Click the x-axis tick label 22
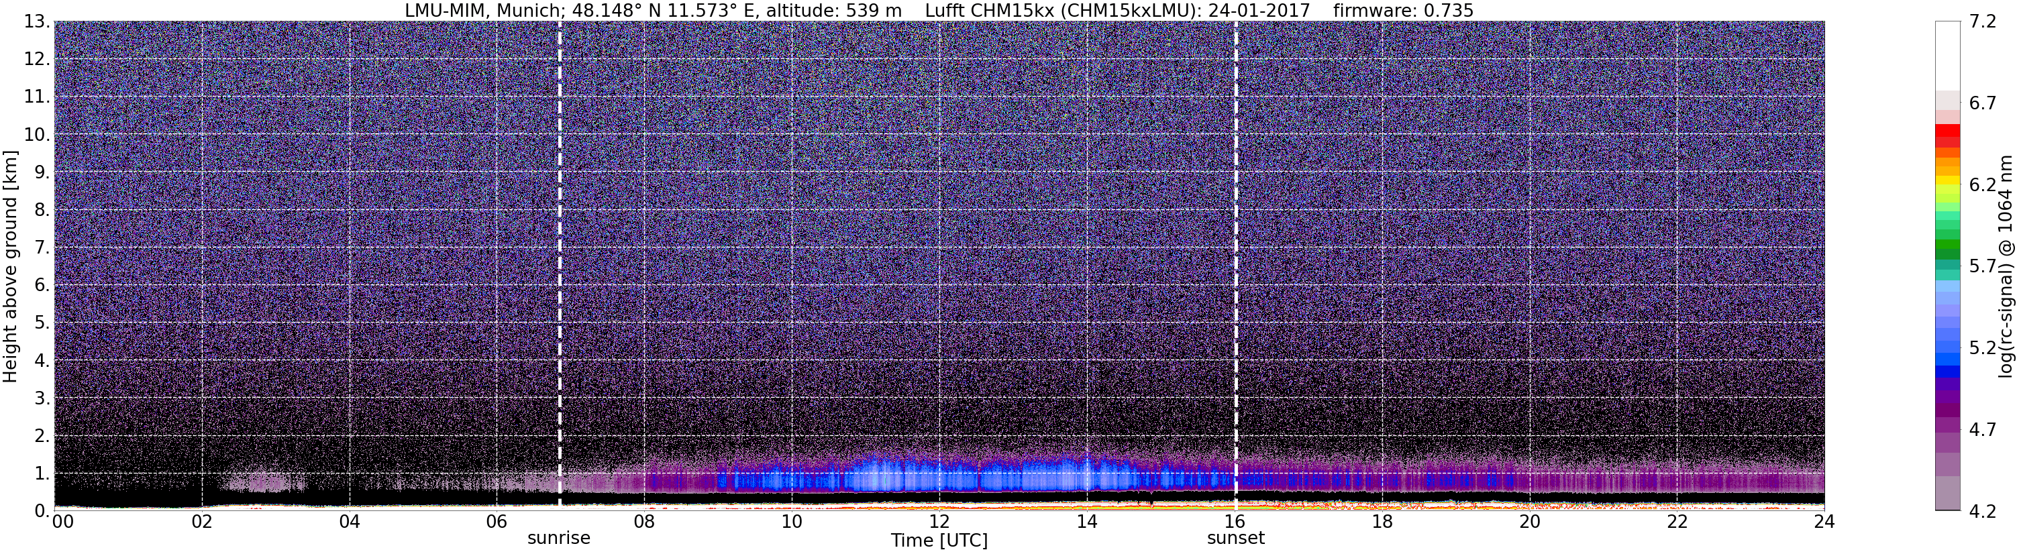Screen dimensions: 2019x554 pos(1677,522)
